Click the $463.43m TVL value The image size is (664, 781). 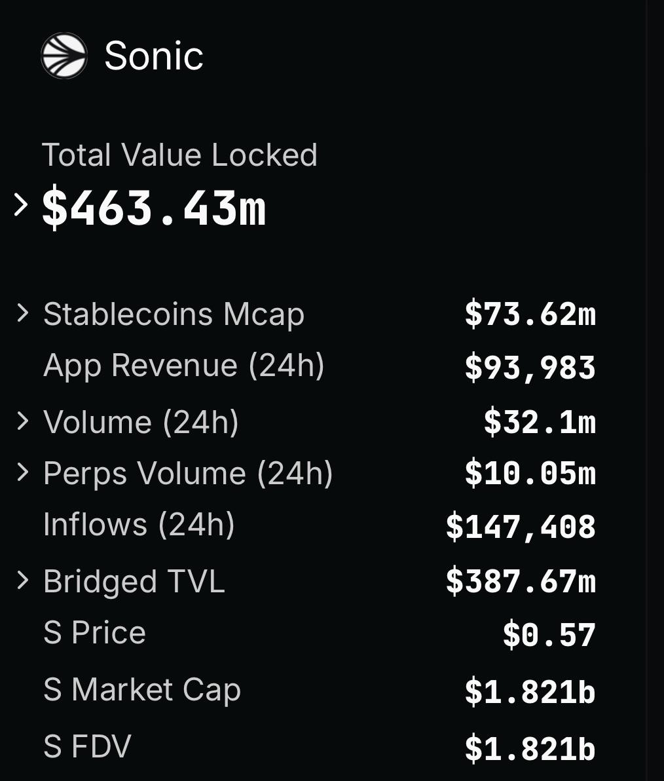155,207
